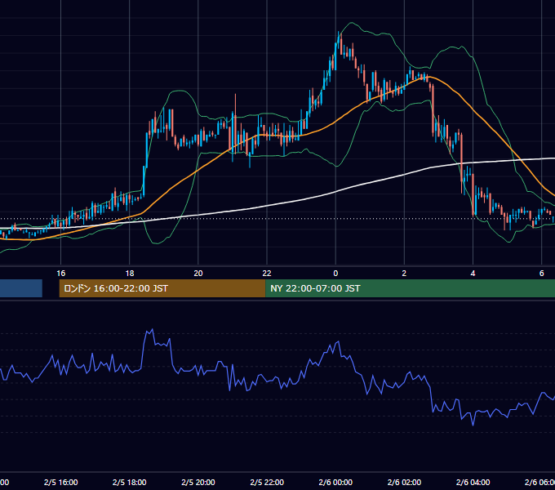Screen dimensions: 555x490
Task: Click time axis label 22
Action: pos(267,274)
